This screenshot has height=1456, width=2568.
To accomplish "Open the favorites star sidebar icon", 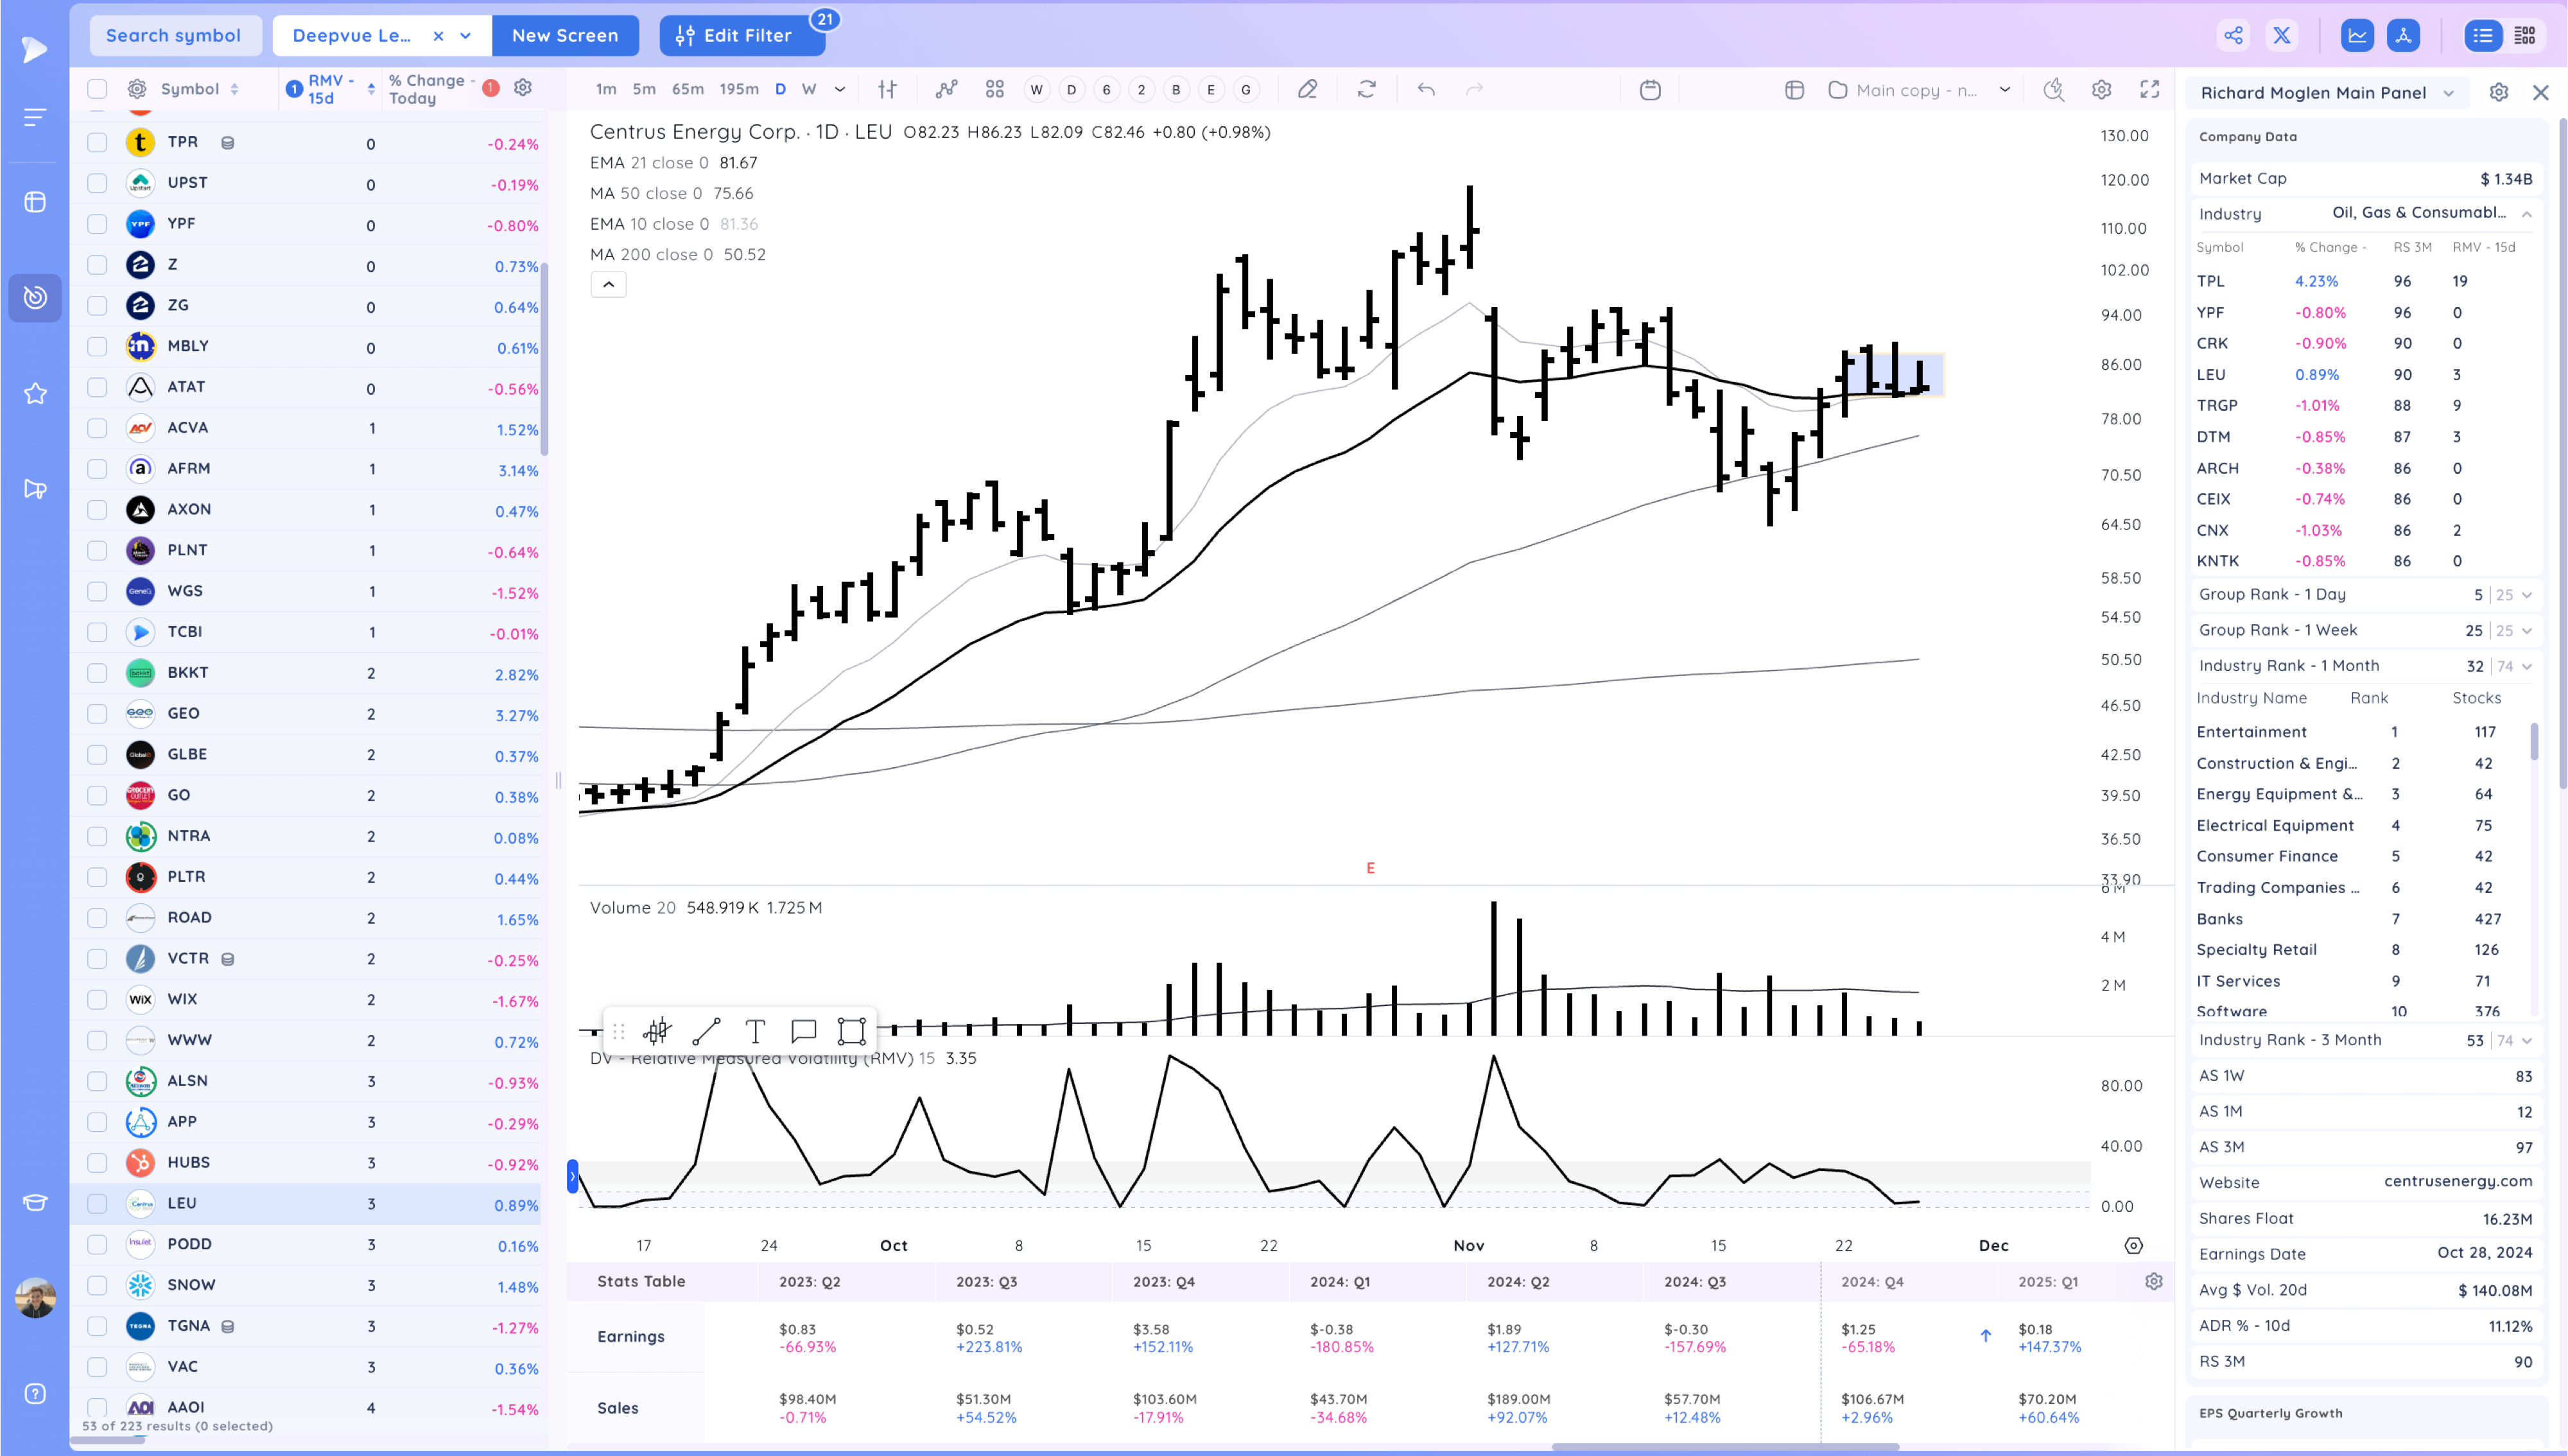I will coord(35,393).
